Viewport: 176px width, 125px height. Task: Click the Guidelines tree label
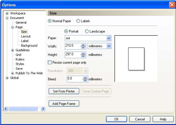22,50
